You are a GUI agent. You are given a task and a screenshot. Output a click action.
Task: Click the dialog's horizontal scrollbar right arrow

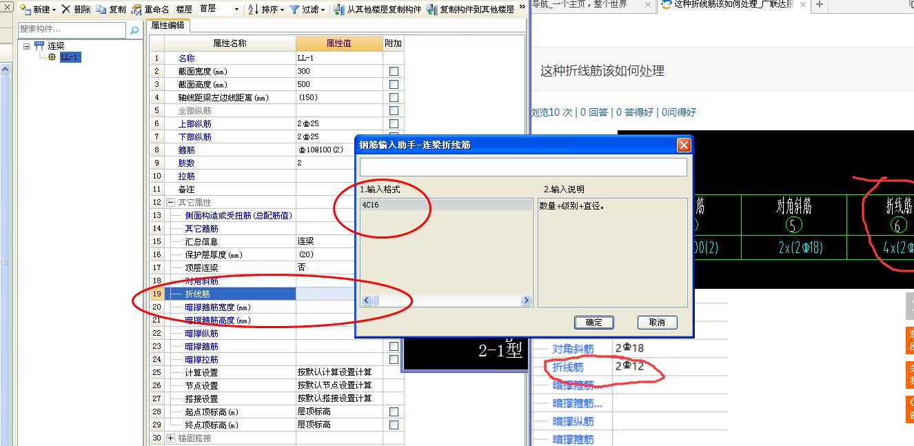pyautogui.click(x=526, y=300)
